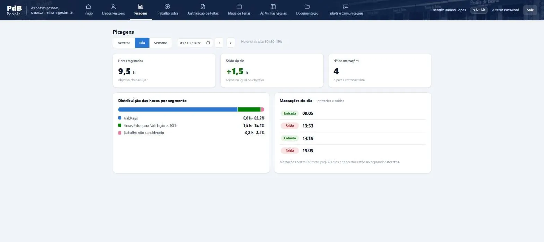
Task: Click the 1,5 h · 15.4% value
Action: tap(254, 126)
